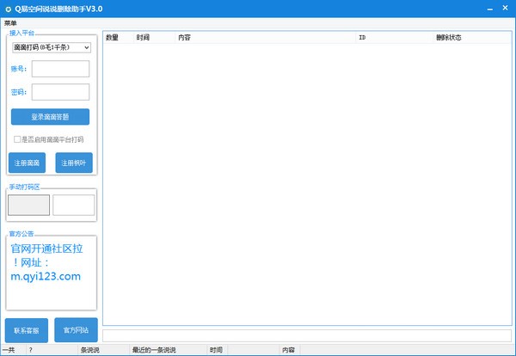This screenshot has height=356, width=516.
Task: Open the 官方网站 official website button
Action: [x=76, y=330]
